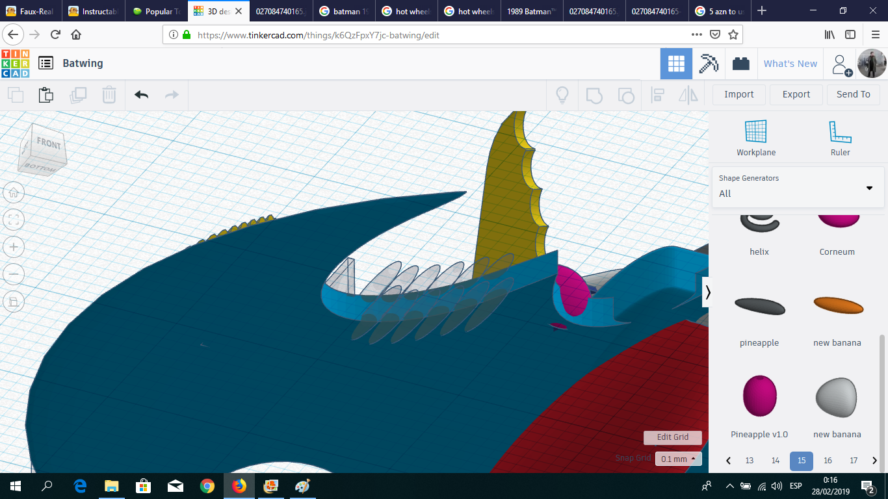Click the Tinkercad logo
The width and height of the screenshot is (888, 499).
tap(15, 63)
